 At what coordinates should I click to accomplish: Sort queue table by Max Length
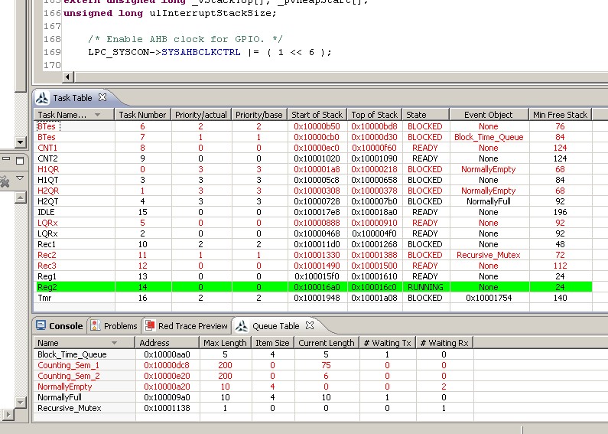[x=225, y=343]
